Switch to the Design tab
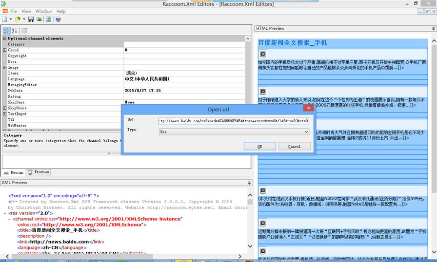The width and height of the screenshot is (437, 262). [14, 172]
